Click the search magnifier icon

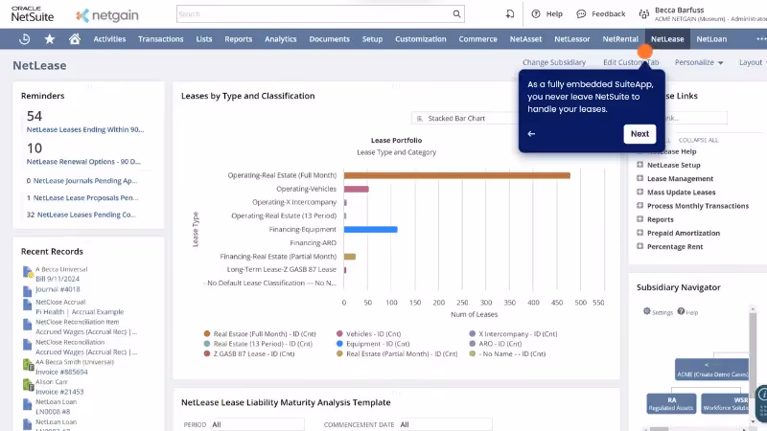coord(456,14)
